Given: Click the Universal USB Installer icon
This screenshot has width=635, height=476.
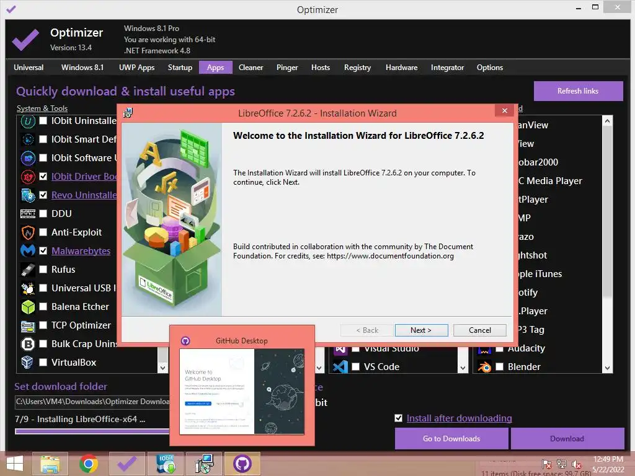Looking at the screenshot, I should coord(28,288).
